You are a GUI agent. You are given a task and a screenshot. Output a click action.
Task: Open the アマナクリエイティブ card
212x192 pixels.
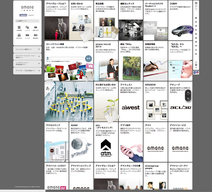coord(81,176)
